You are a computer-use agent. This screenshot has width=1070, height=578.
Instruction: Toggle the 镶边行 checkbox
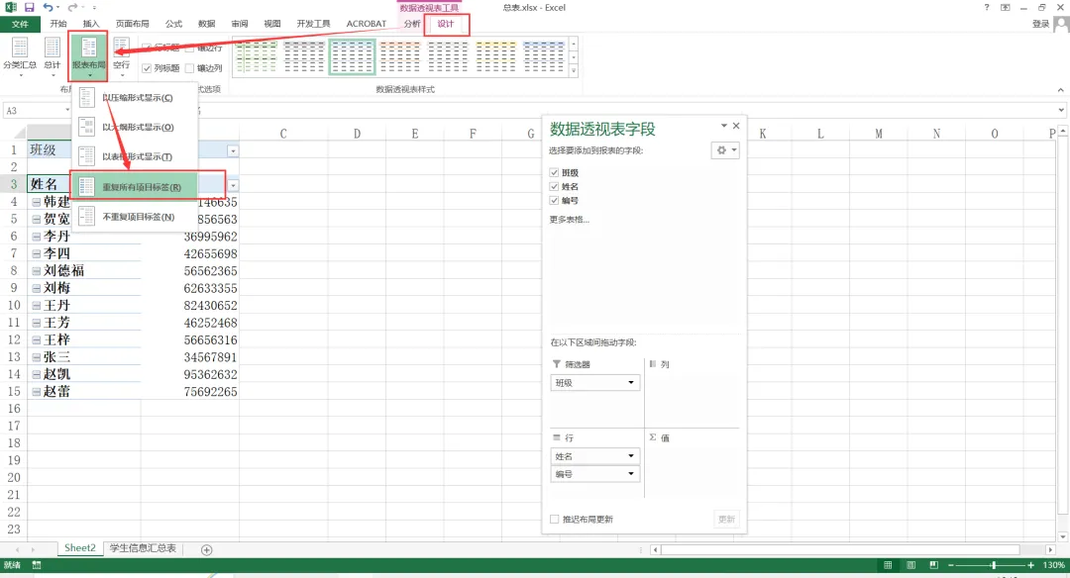point(189,48)
